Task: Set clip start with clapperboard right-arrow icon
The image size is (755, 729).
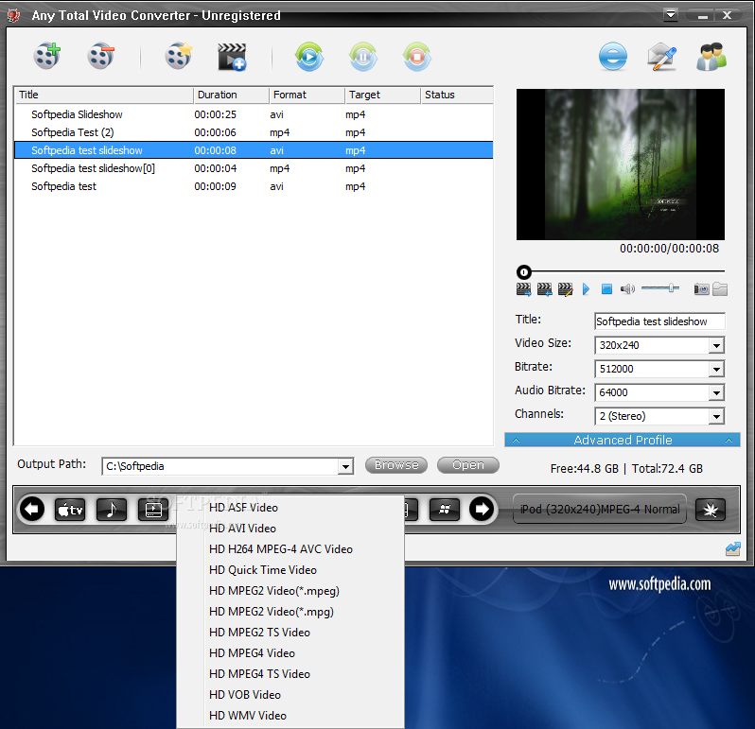Action: (x=523, y=289)
